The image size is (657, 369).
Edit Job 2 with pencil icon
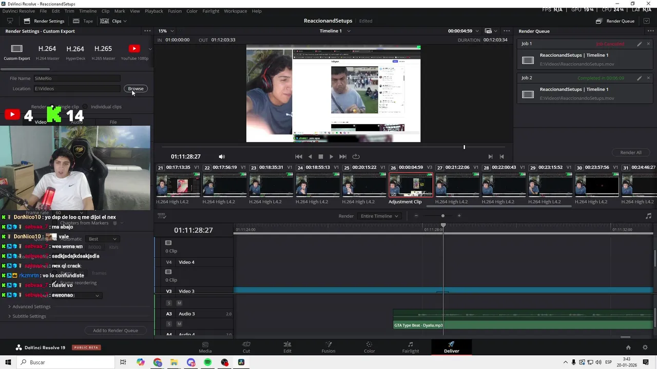639,78
